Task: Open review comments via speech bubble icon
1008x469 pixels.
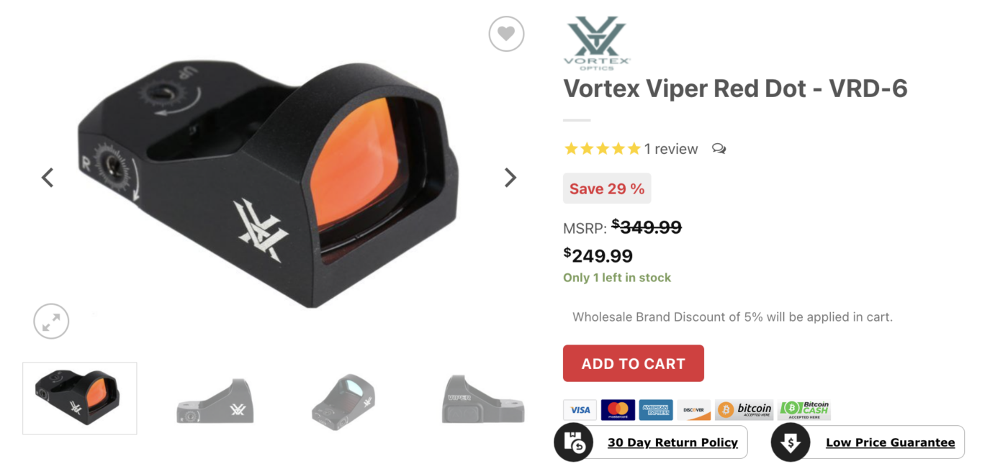Action: tap(719, 149)
